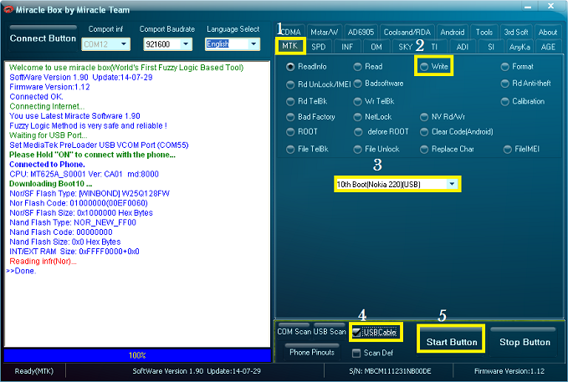Select the Read radio option
This screenshot has height=382, width=568.
pos(368,67)
